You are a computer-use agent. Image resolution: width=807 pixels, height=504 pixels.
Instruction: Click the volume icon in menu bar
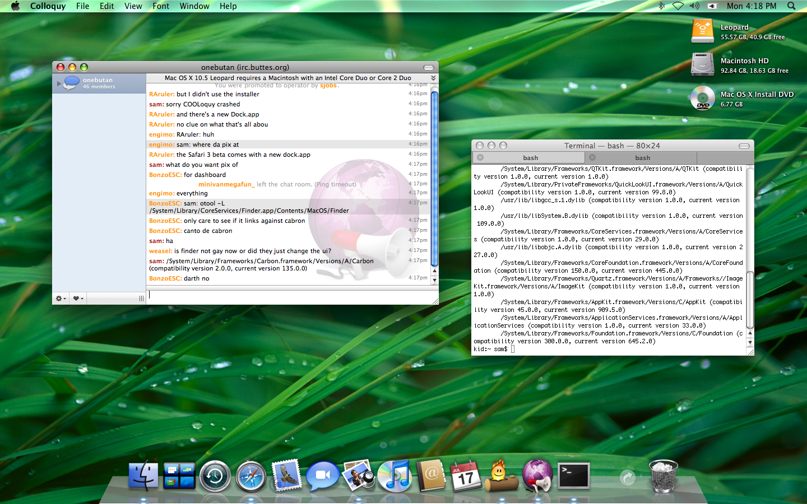coord(695,6)
